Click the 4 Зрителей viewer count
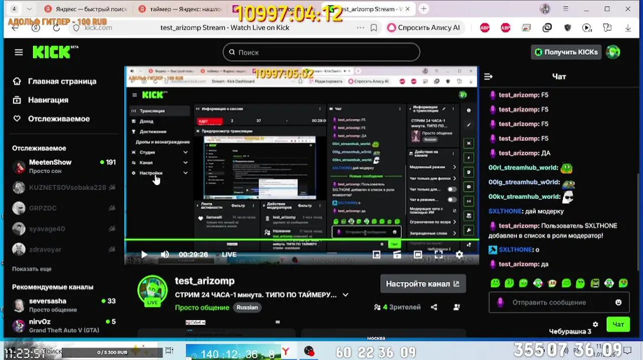 398,307
